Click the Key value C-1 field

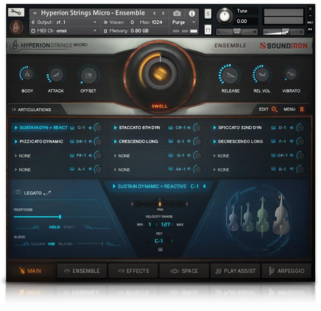159,241
